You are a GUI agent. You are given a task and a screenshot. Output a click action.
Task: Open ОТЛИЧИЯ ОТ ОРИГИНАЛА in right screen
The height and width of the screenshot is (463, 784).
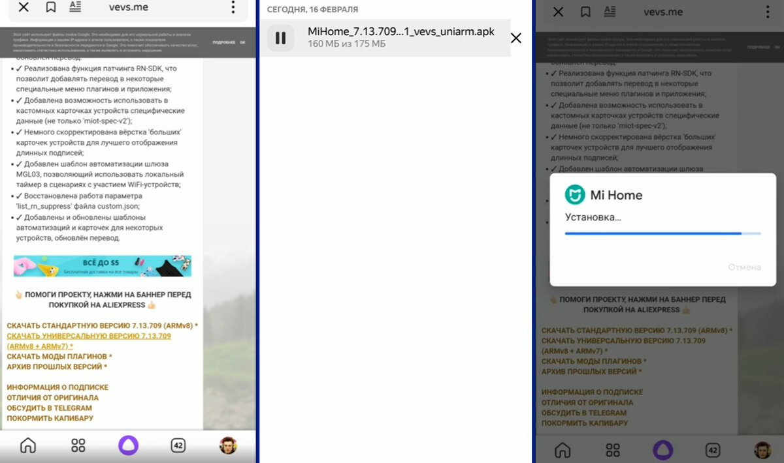click(x=587, y=402)
